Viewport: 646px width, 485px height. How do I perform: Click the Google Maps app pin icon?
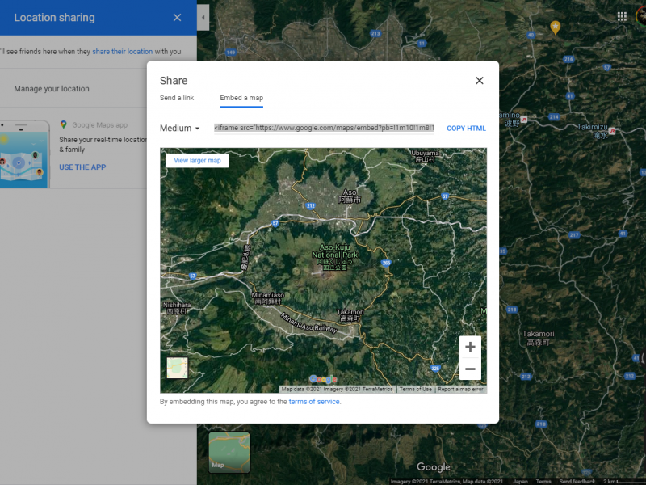click(64, 124)
